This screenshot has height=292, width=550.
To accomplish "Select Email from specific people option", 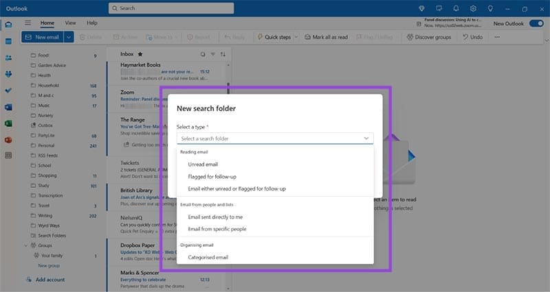I will pyautogui.click(x=217, y=229).
